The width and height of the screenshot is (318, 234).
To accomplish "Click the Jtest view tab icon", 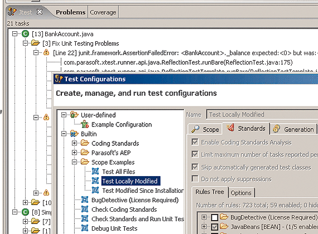I will pyautogui.click(x=12, y=12).
